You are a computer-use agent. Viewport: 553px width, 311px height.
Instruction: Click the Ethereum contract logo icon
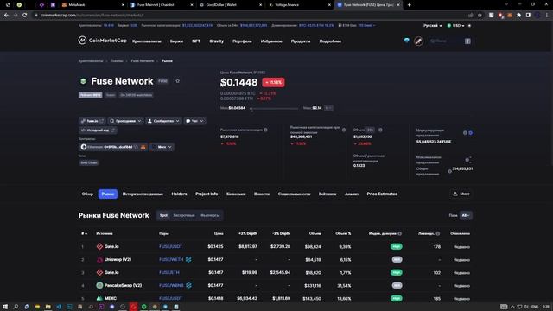coord(84,147)
